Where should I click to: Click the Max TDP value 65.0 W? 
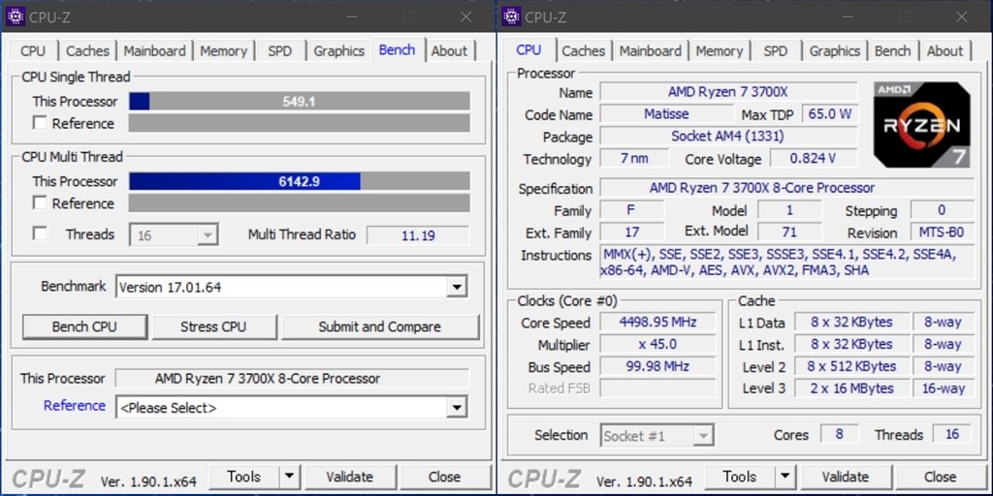tap(830, 114)
